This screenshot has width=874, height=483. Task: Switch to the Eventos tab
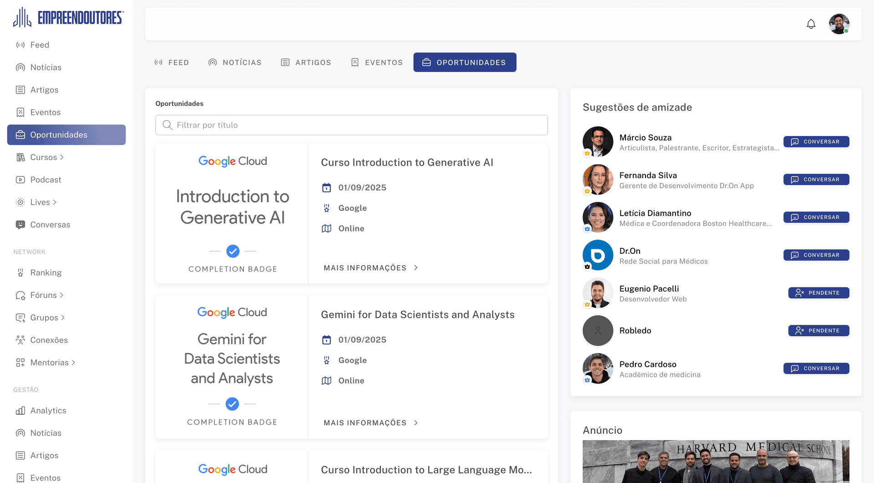coord(377,62)
